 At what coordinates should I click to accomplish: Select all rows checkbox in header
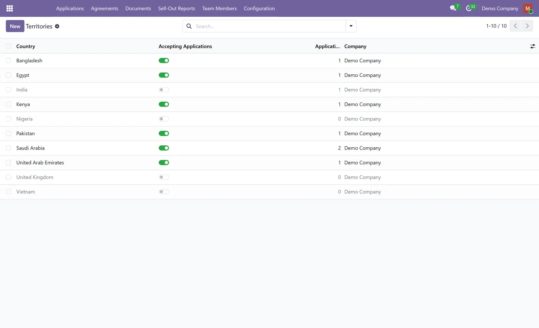[x=8, y=46]
